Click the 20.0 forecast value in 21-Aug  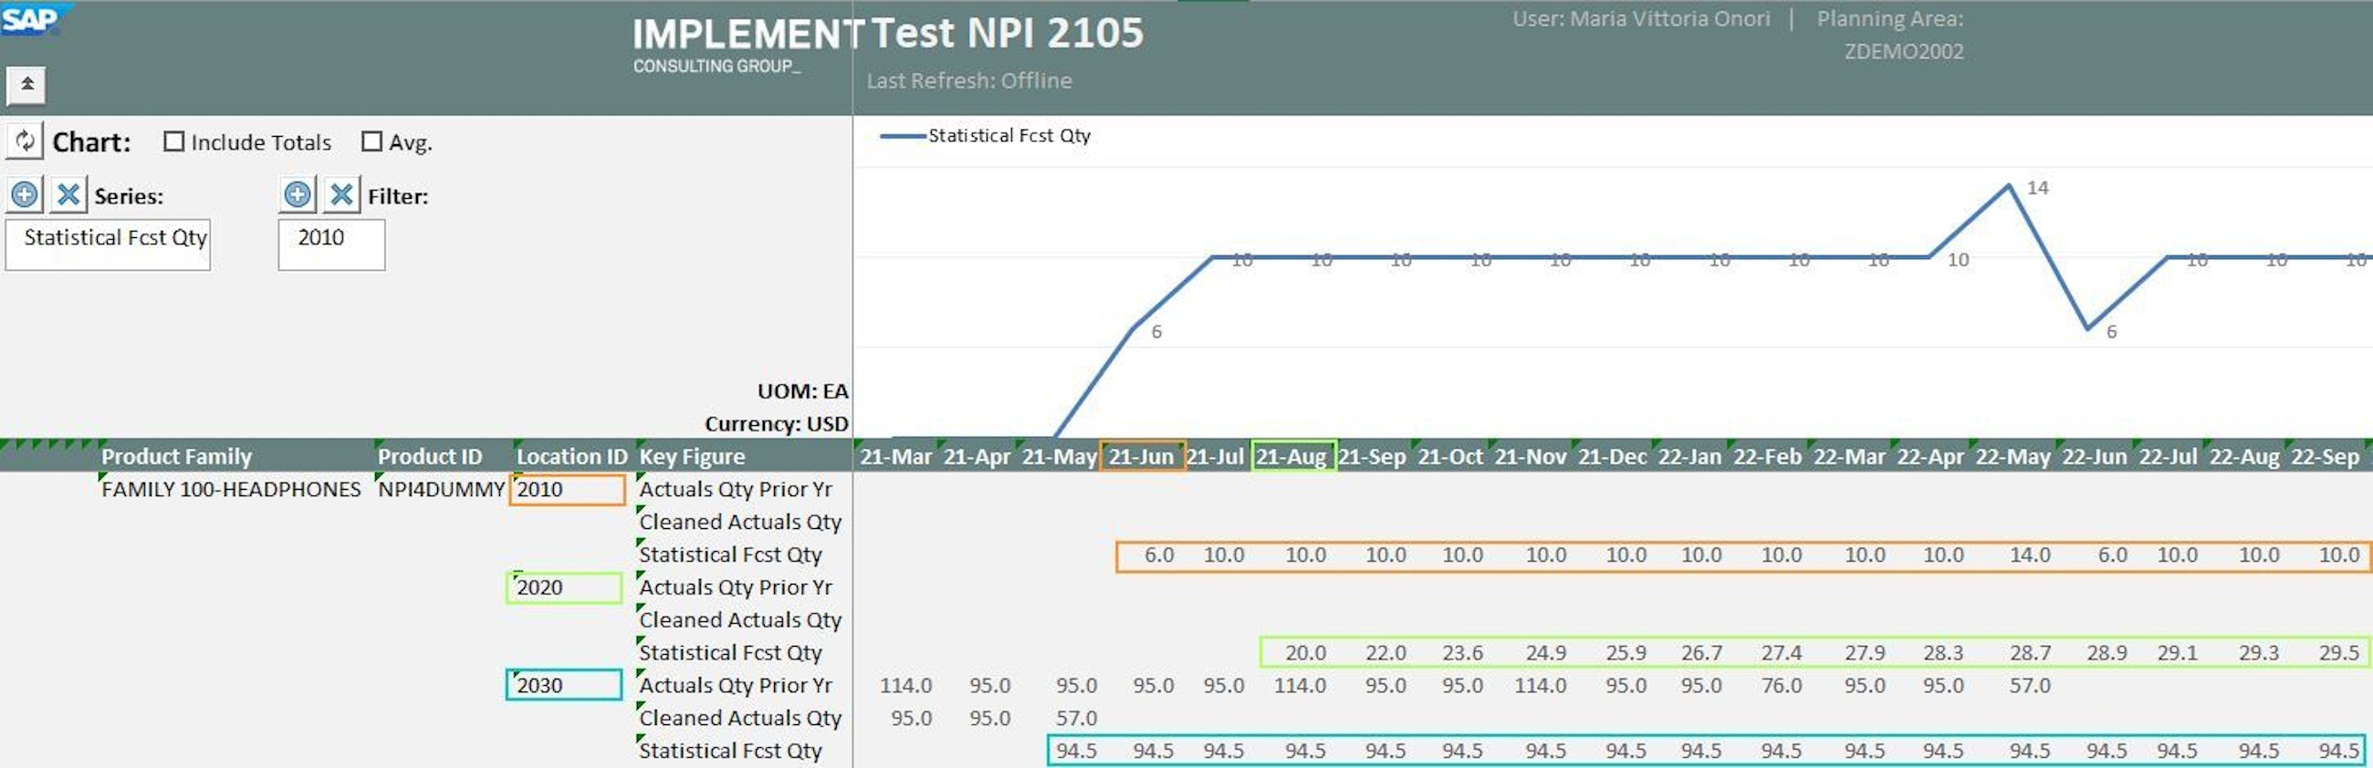tap(1305, 653)
